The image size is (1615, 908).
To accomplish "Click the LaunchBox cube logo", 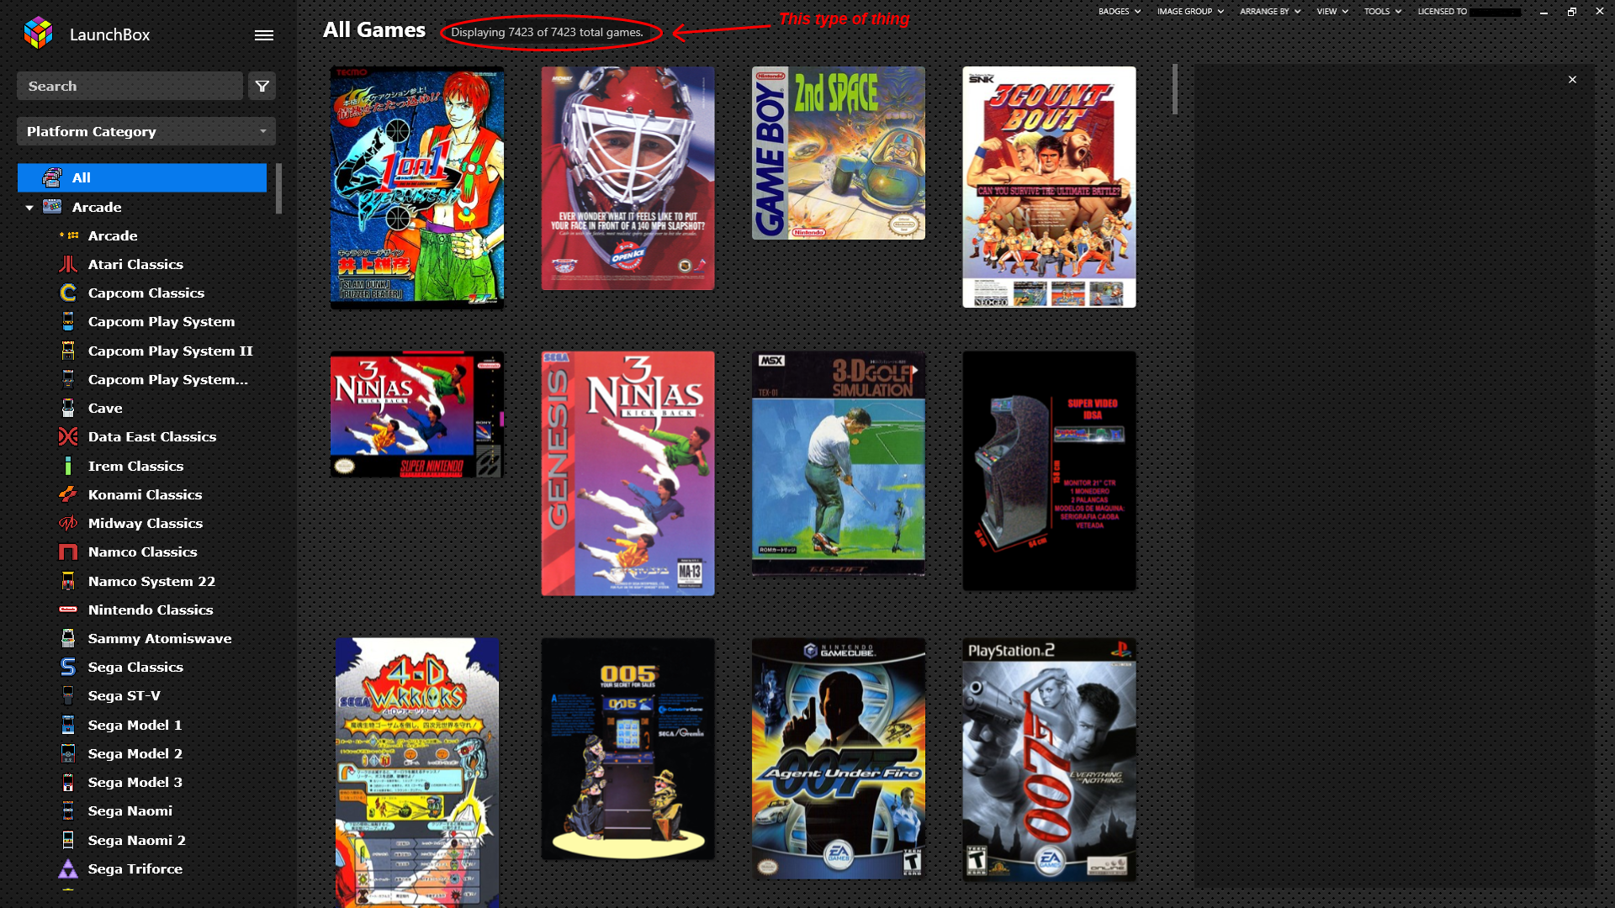I will coord(38,34).
